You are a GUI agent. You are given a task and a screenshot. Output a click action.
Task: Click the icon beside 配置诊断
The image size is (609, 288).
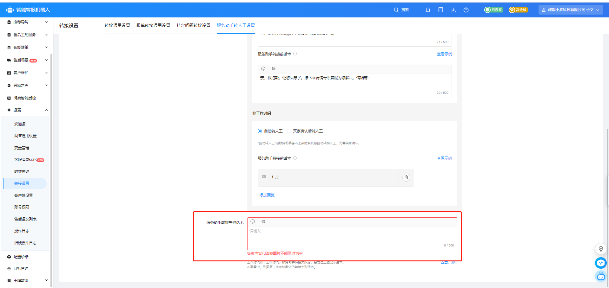point(9,257)
